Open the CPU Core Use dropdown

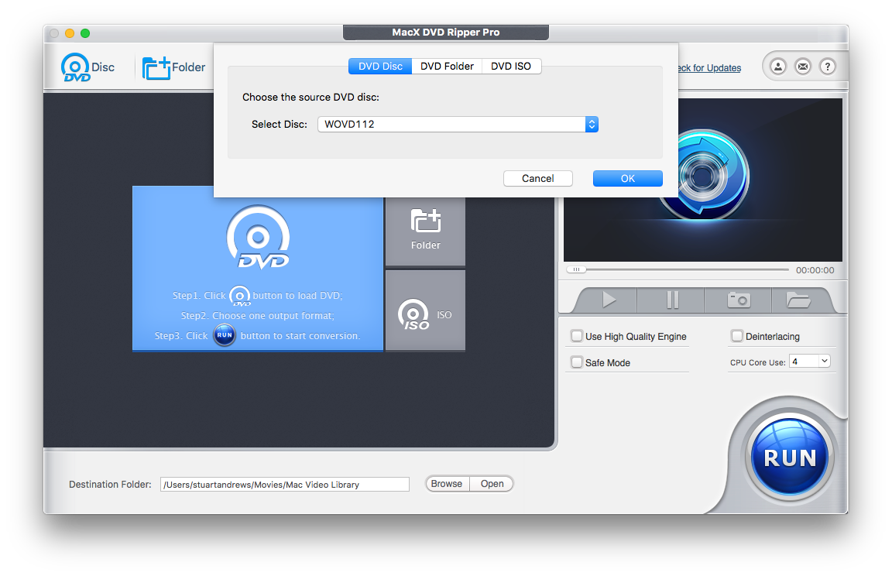tap(809, 362)
